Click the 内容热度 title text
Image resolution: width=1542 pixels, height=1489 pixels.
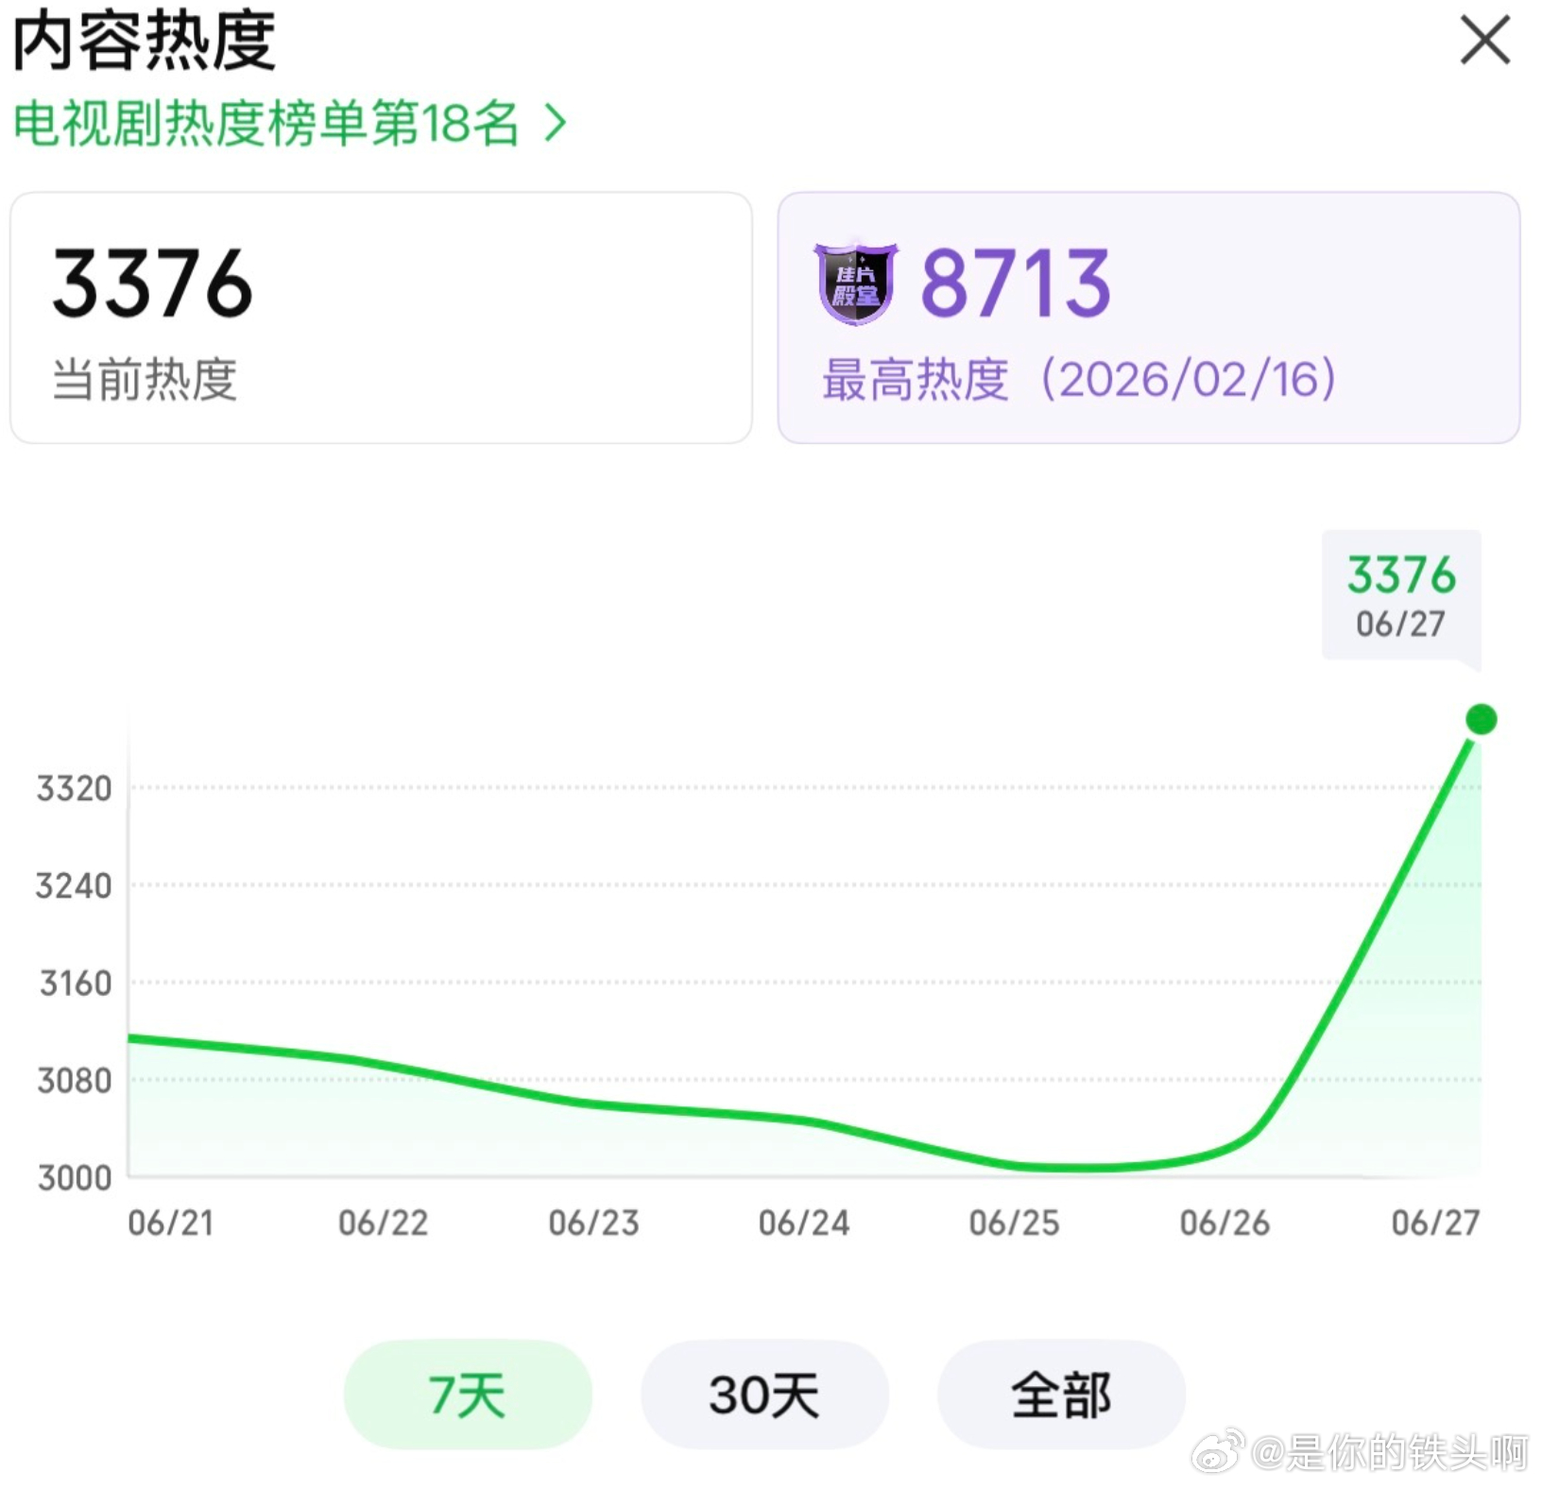click(x=144, y=40)
